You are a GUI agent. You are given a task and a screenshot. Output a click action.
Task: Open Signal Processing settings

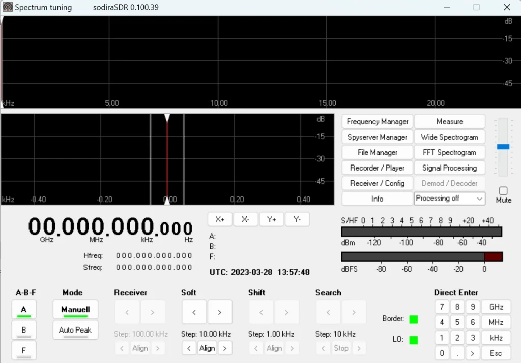click(x=450, y=168)
